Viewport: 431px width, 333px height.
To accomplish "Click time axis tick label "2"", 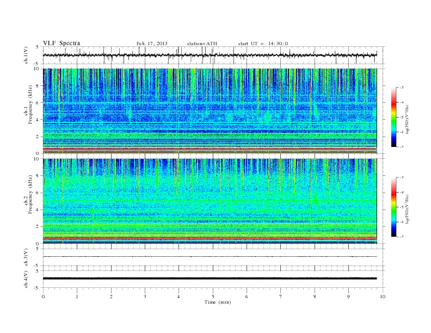I will 111,297.
